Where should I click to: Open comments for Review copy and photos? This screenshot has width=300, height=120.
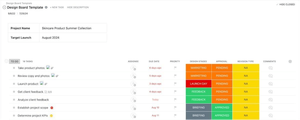coord(270,76)
